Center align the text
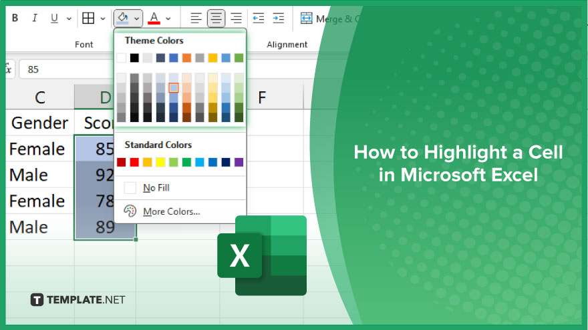 [216, 18]
